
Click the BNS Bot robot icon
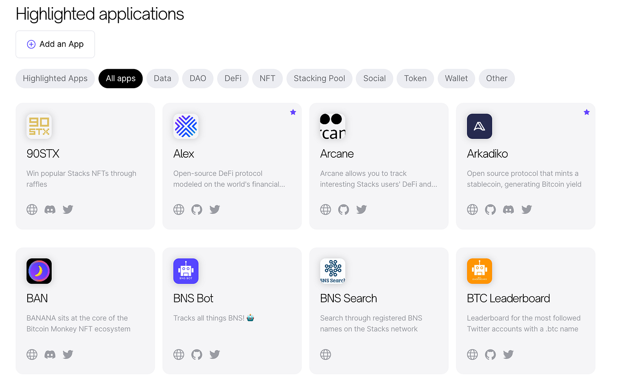[186, 271]
